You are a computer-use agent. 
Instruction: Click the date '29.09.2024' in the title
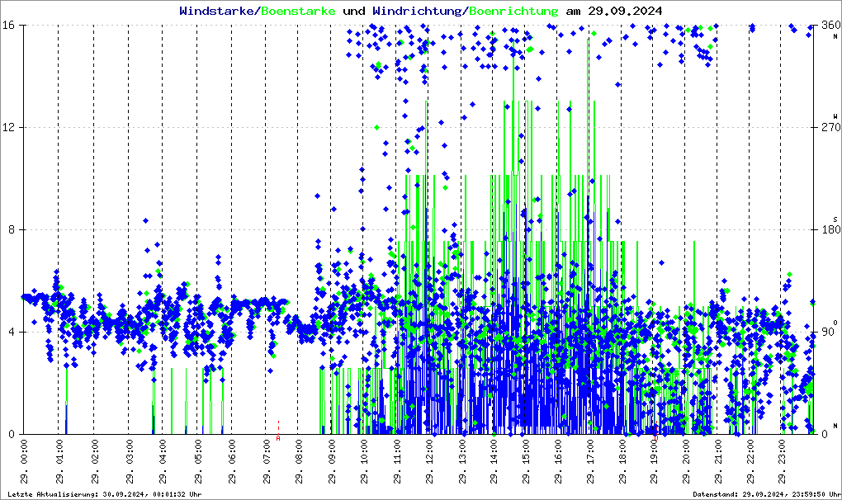coord(625,11)
